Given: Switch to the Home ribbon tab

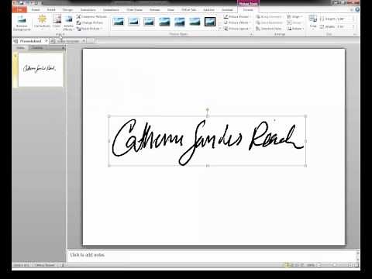Looking at the screenshot, I should tap(36, 10).
